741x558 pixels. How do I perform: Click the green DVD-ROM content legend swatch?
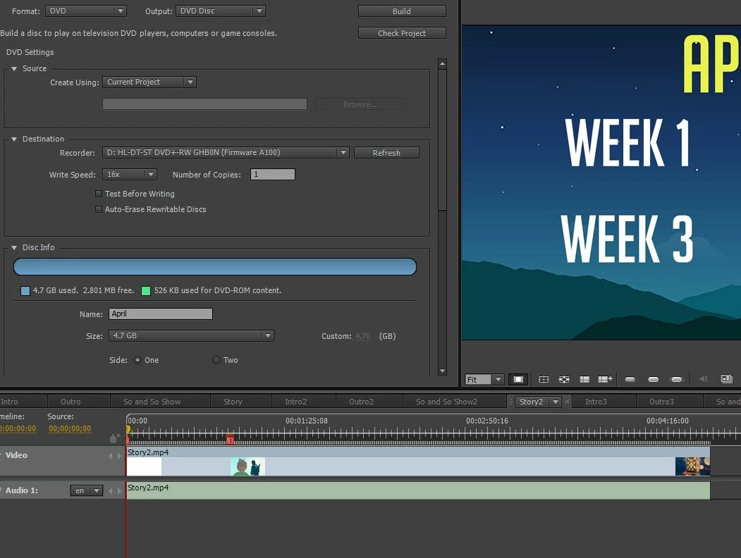click(x=146, y=291)
